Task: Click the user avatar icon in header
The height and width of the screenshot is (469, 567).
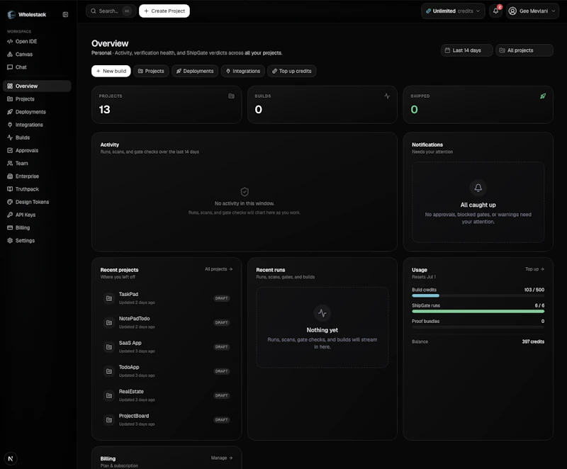Action: pos(512,11)
